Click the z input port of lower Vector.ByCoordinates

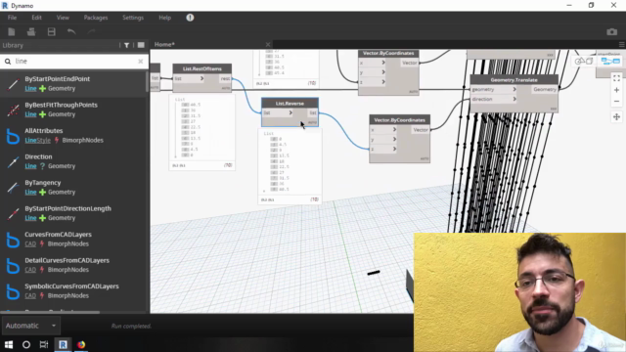tap(383, 149)
